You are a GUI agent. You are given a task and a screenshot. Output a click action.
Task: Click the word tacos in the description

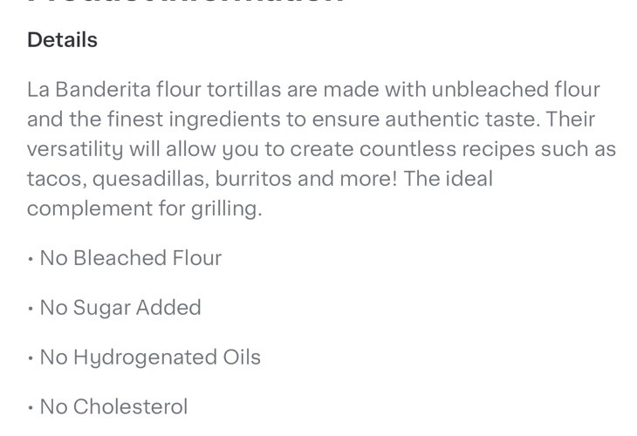pyautogui.click(x=53, y=179)
